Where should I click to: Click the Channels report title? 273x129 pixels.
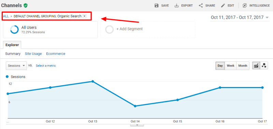12,5
